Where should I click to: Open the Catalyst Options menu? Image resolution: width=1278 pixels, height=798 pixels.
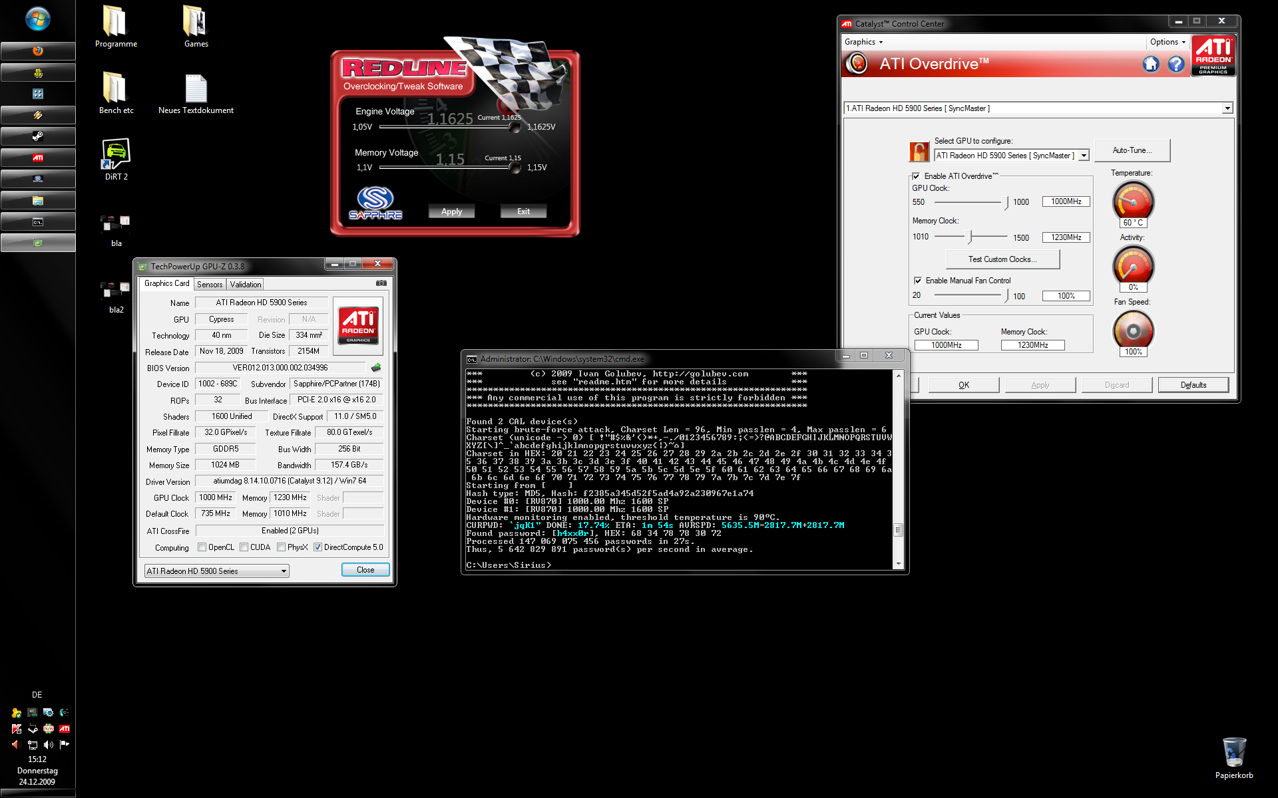tap(1168, 42)
